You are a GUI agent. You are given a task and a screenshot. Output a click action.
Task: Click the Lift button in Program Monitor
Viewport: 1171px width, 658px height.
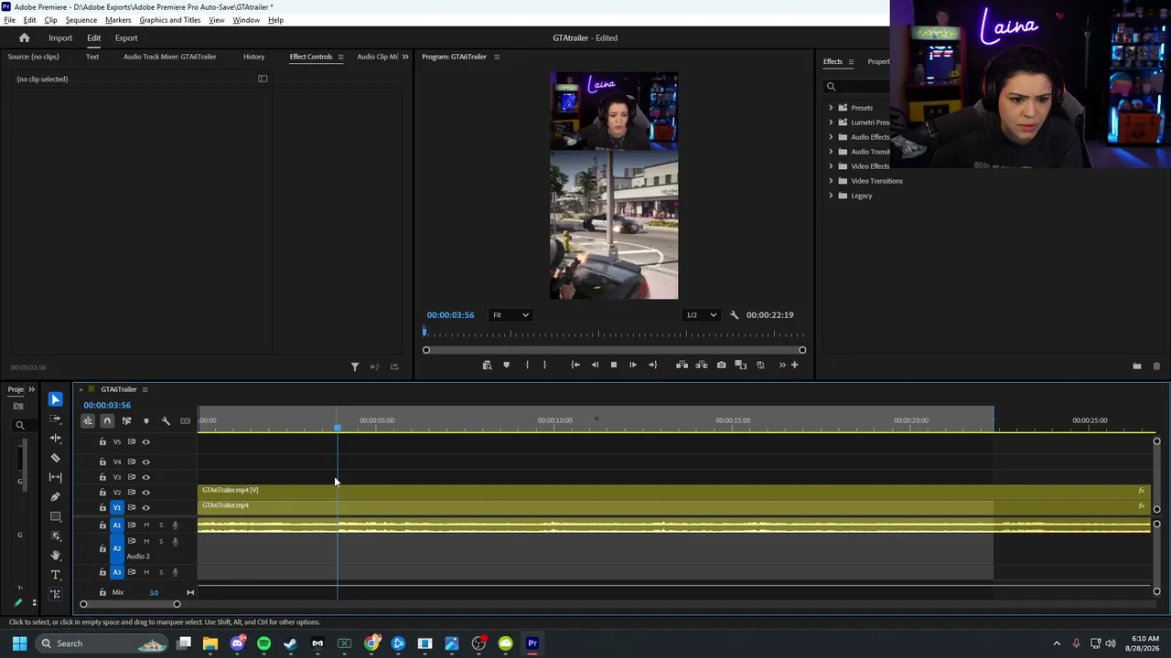pos(682,366)
